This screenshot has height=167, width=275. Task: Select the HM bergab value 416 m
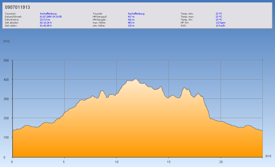coord(131,19)
